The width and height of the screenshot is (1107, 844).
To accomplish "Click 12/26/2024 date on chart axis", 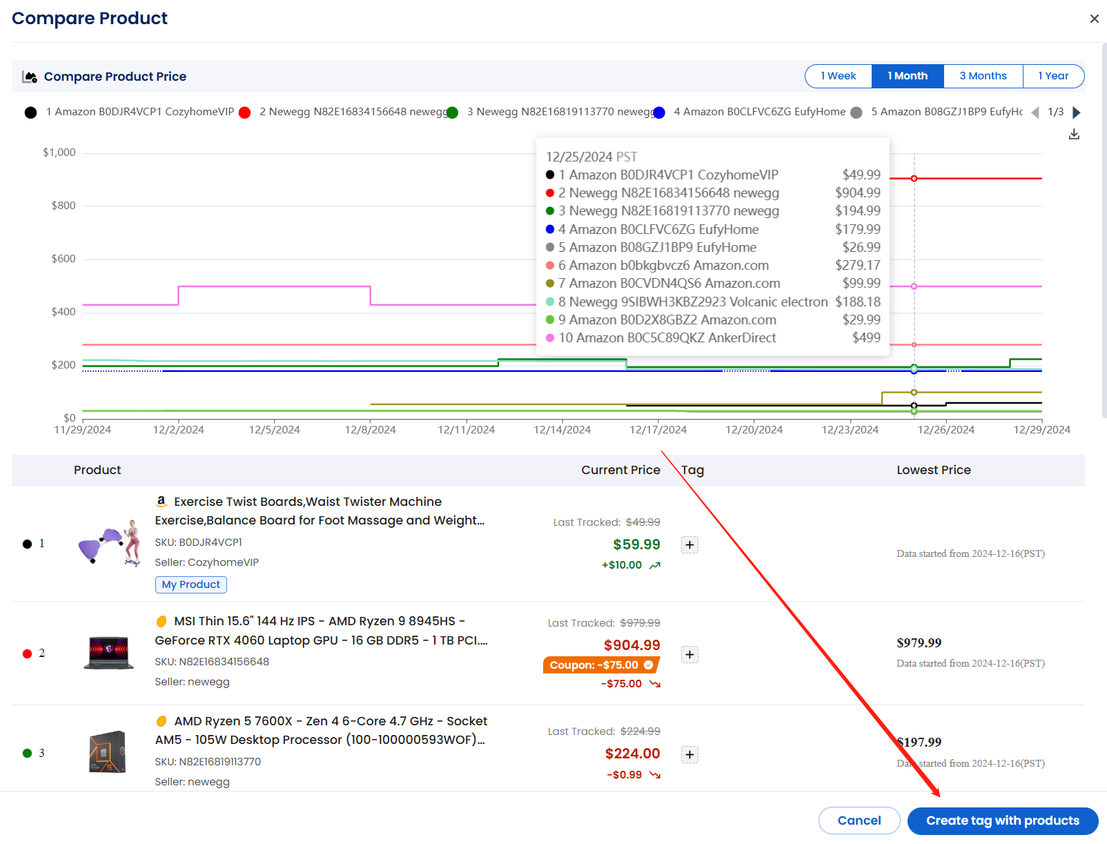I will [946, 429].
